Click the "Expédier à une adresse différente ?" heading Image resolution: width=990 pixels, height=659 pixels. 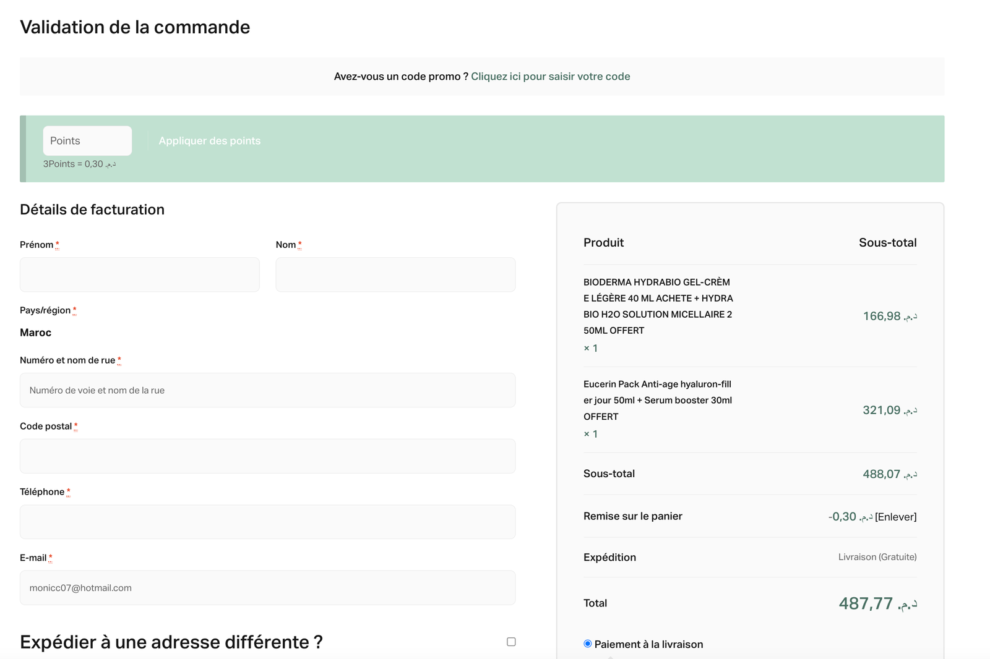coord(171,642)
